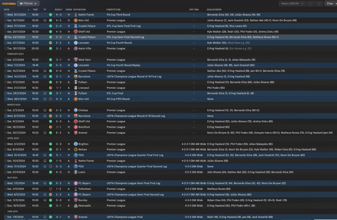337x220 pixels.
Task: Click goalscorer text 'Phil Foden (90)'
Action: (216, 88)
